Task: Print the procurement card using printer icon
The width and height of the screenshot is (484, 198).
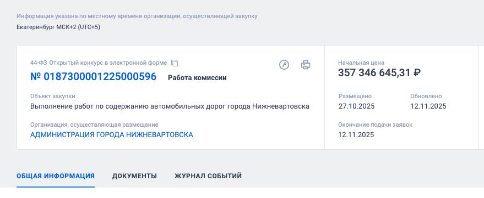Action: [x=306, y=65]
